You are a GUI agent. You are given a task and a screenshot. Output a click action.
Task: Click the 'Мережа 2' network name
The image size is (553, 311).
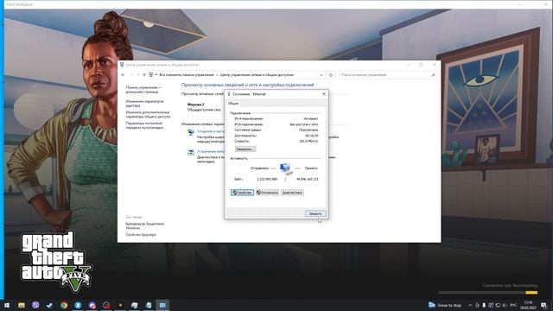pyautogui.click(x=196, y=105)
